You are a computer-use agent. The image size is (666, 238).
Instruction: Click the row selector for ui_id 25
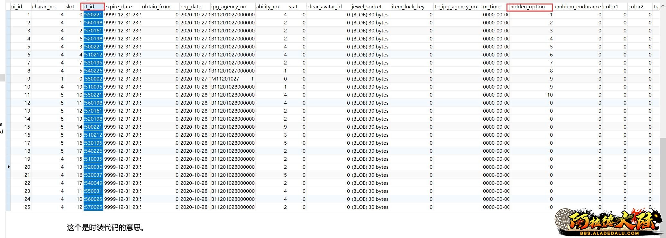(x=8, y=207)
